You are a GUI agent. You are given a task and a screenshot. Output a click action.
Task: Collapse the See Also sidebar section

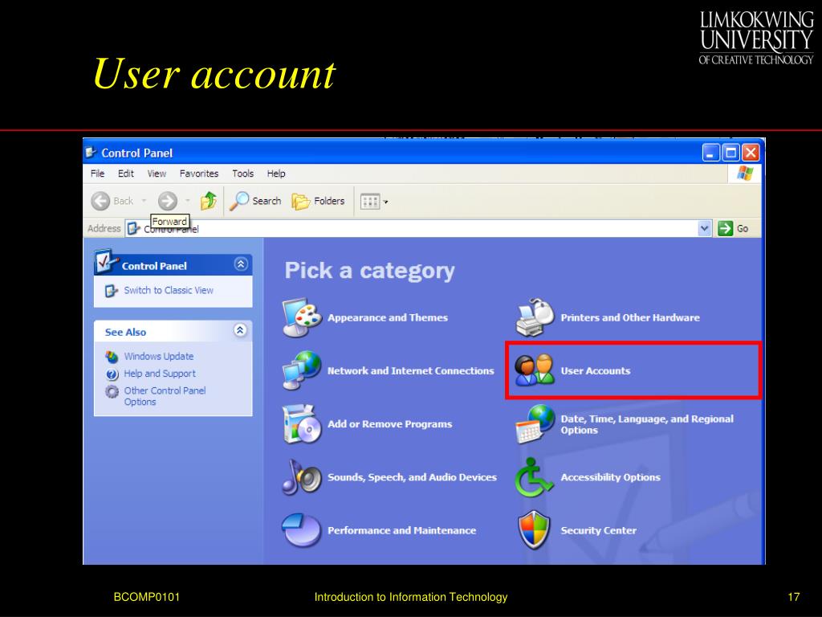[x=240, y=330]
